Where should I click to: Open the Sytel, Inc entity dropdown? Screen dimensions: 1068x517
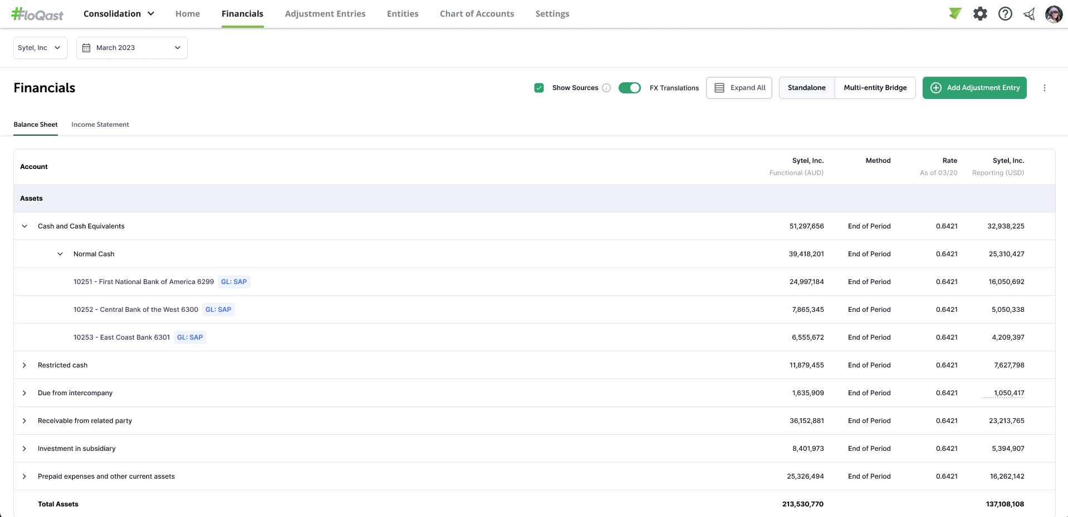click(40, 48)
